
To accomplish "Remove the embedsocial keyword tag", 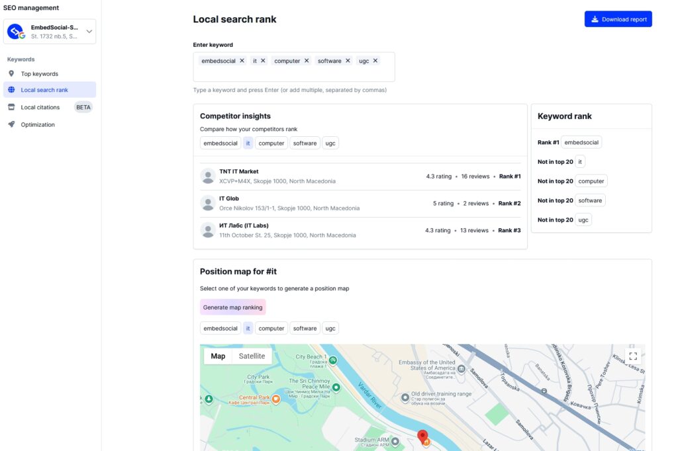I will click(x=242, y=61).
